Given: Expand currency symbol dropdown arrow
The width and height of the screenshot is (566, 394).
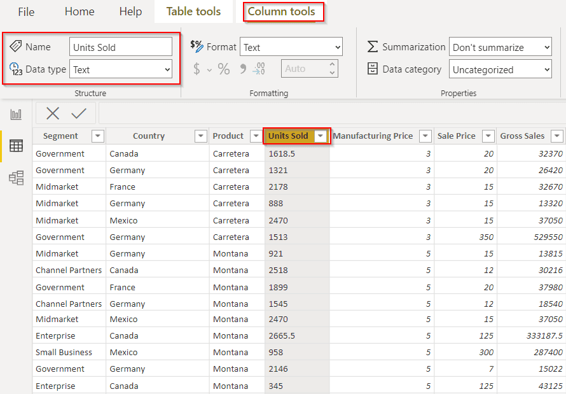Looking at the screenshot, I should [209, 70].
